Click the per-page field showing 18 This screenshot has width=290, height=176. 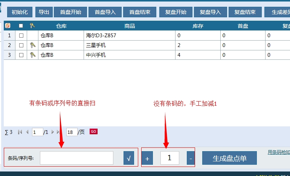point(72,132)
